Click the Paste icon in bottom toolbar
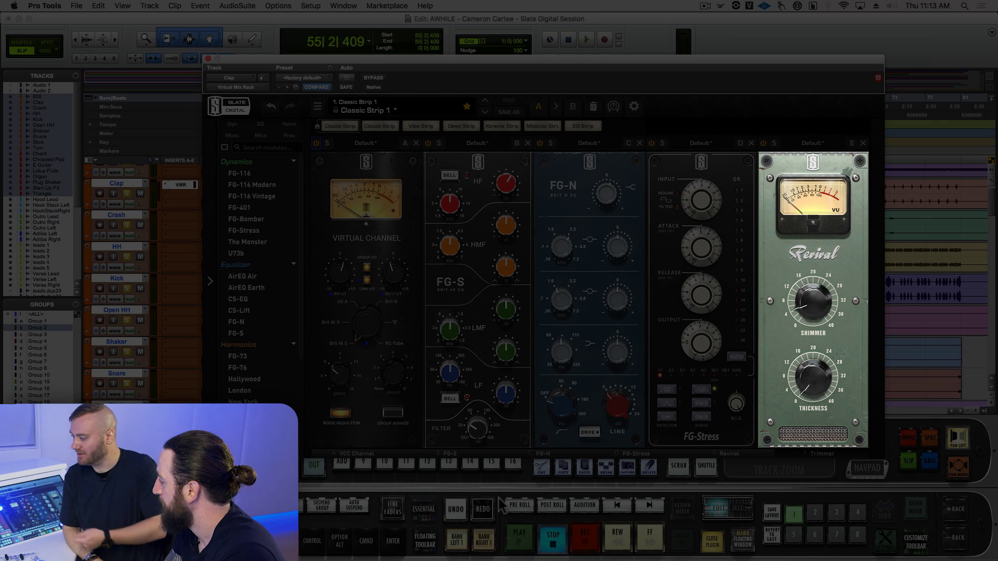Image resolution: width=998 pixels, height=561 pixels. click(x=584, y=467)
